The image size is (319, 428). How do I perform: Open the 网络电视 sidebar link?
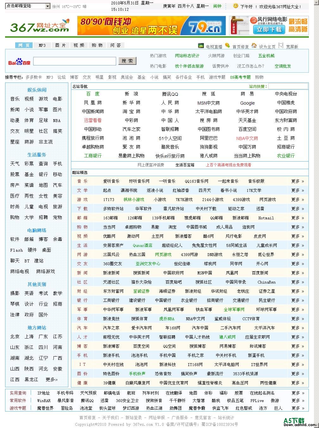tap(20, 272)
